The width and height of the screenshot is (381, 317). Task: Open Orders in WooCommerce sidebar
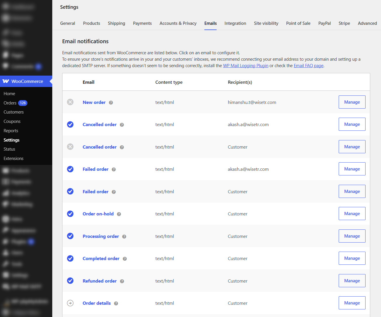[x=10, y=103]
